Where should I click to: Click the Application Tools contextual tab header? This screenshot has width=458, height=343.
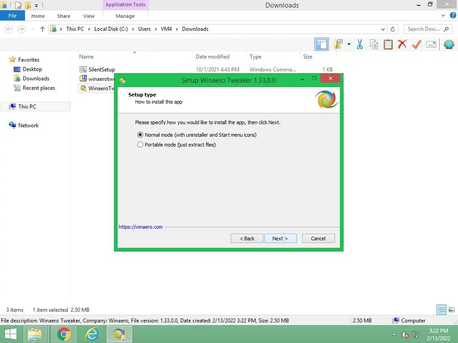coord(125,4)
